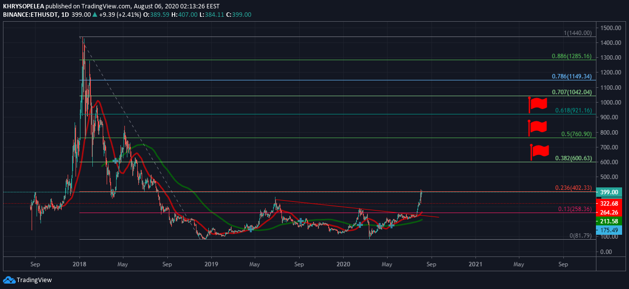Click the teal 399.00 current price tag
The width and height of the screenshot is (629, 289).
click(609, 192)
